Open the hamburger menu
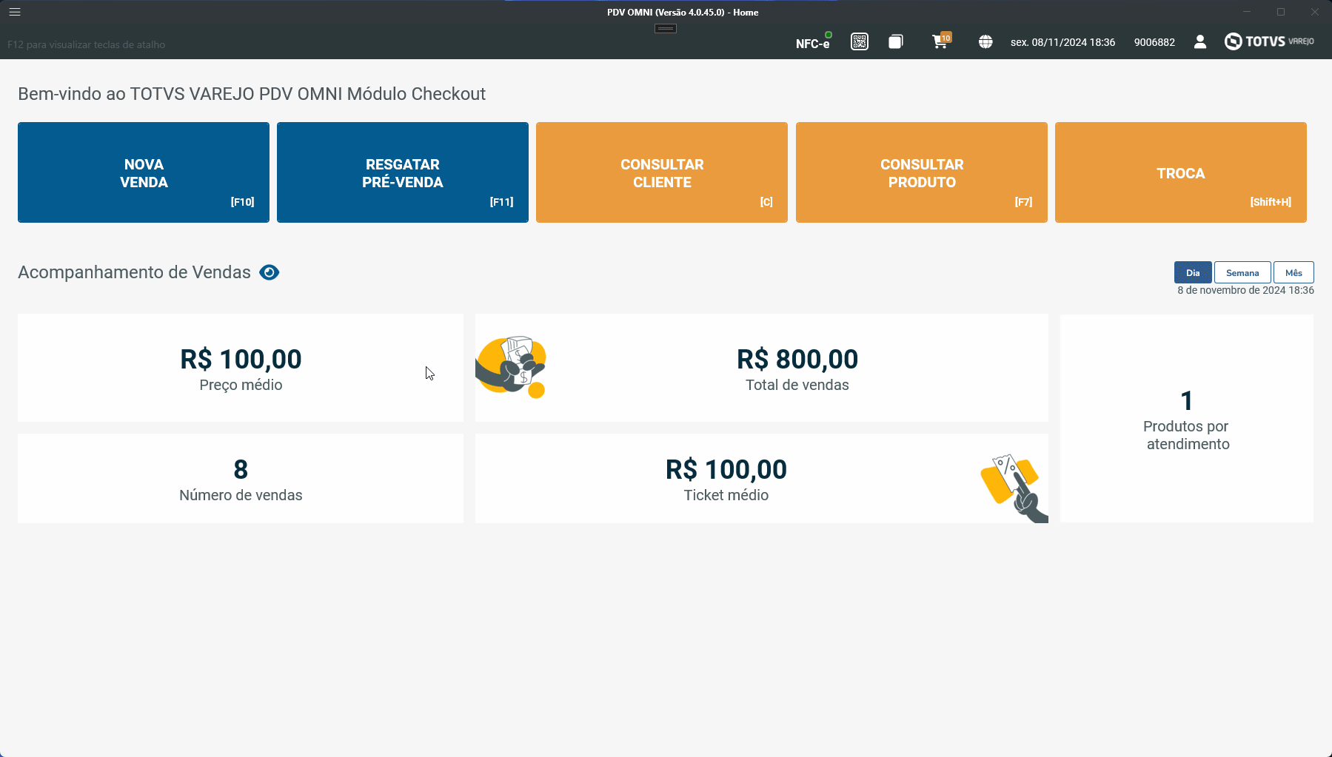 (15, 12)
